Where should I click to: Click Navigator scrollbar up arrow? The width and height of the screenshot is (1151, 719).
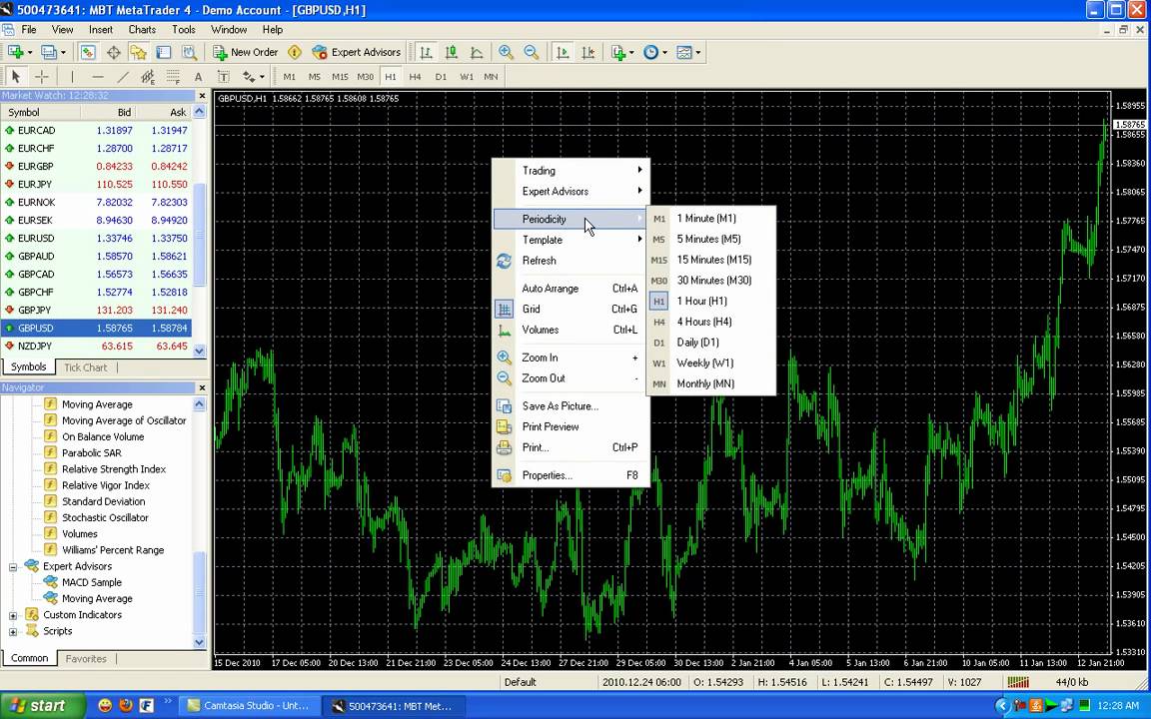pyautogui.click(x=200, y=404)
